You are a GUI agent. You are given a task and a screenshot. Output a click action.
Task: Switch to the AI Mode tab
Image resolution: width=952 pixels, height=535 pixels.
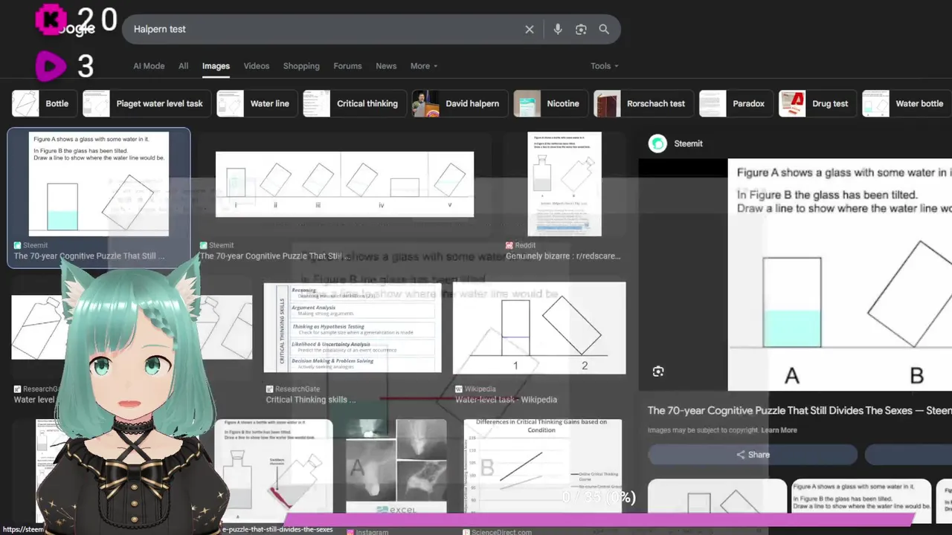[149, 66]
